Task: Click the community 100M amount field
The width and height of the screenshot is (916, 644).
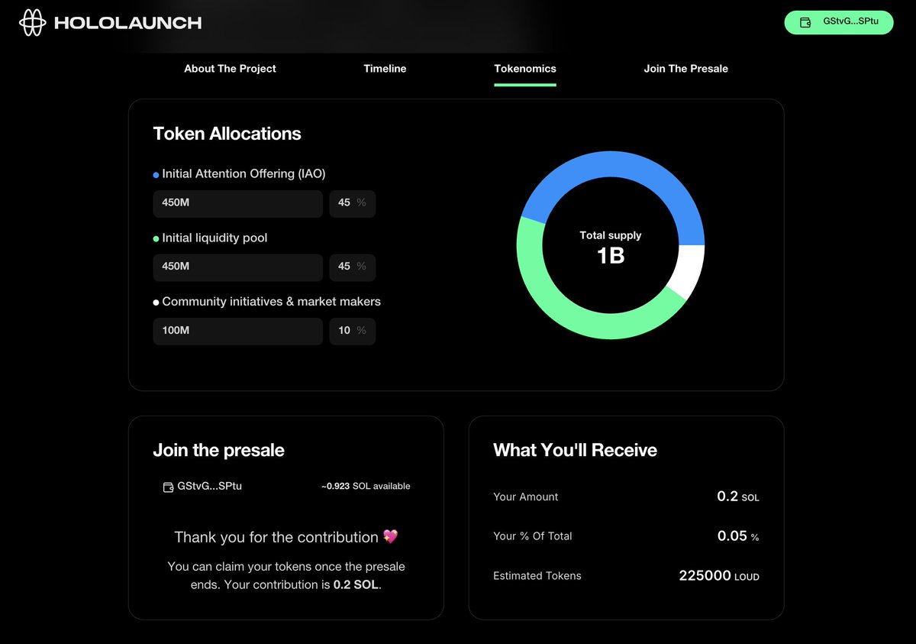Action: click(238, 332)
